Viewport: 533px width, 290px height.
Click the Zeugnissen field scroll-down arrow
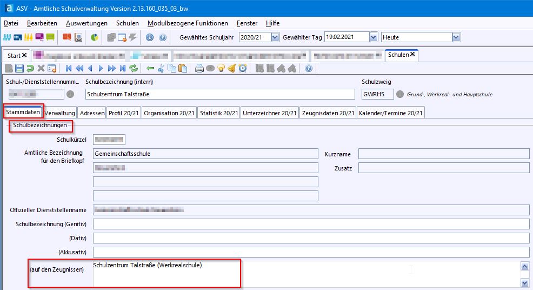point(524,283)
